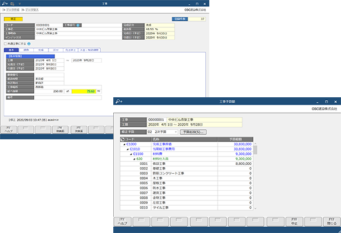Select row 0001 仮設工事

187,164
